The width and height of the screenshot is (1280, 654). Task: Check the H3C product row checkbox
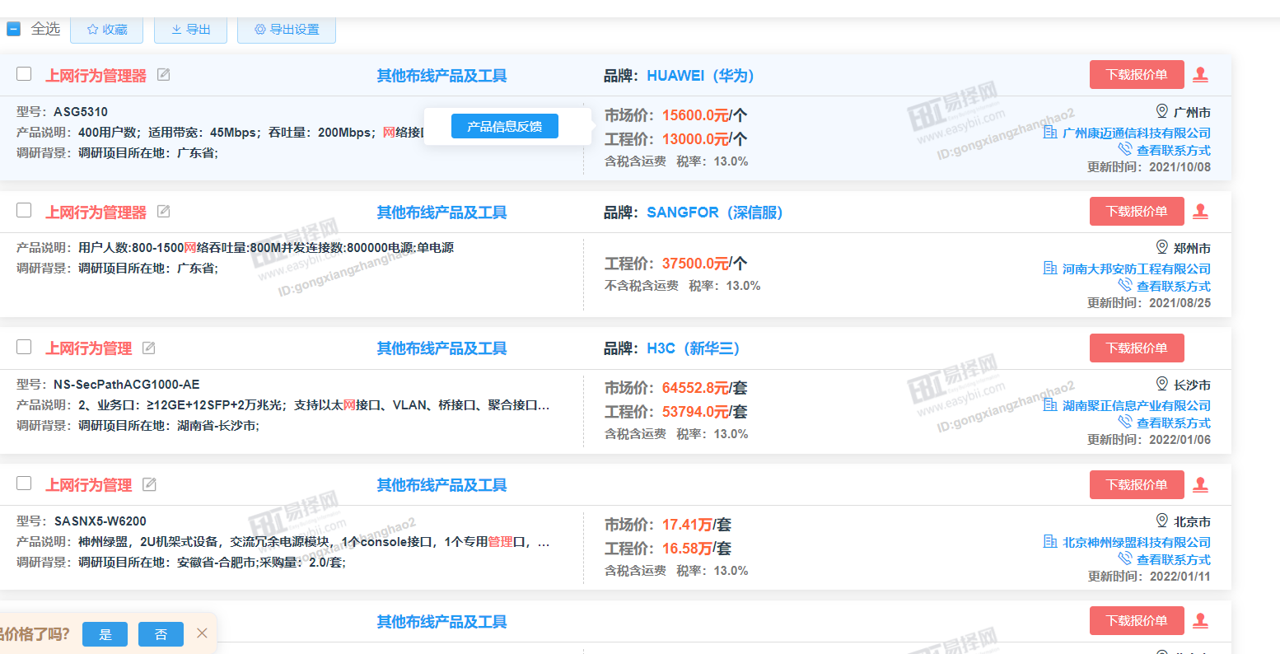coord(25,347)
